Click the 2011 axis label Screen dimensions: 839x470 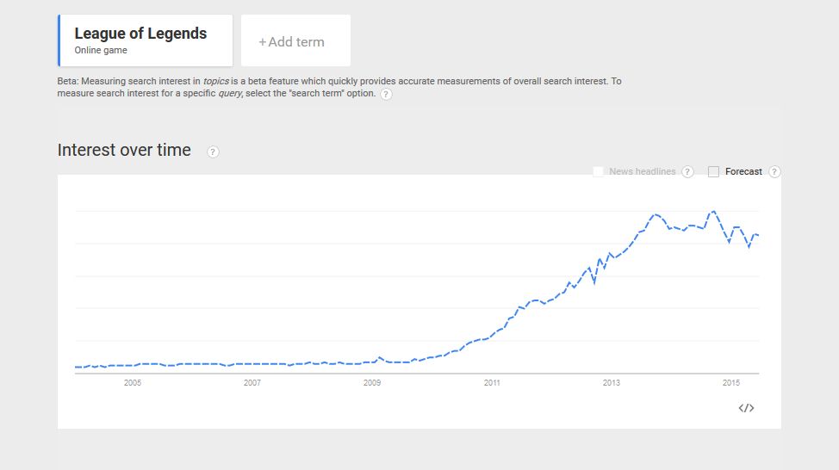click(492, 383)
